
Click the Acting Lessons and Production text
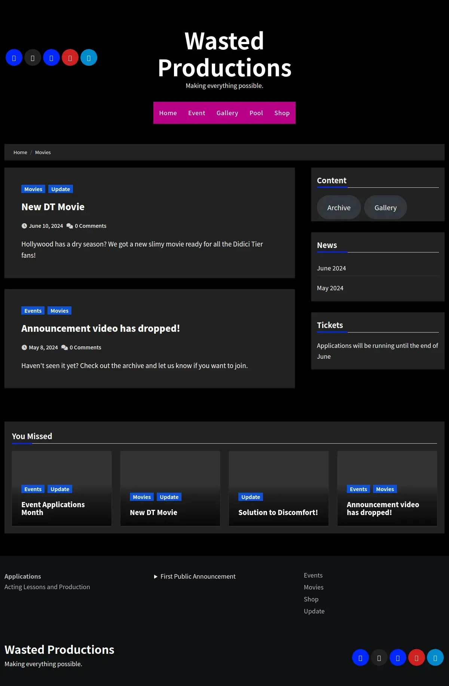point(47,587)
